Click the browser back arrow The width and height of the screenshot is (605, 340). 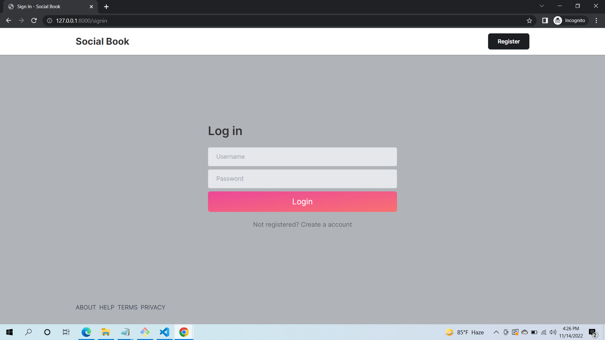click(8, 20)
